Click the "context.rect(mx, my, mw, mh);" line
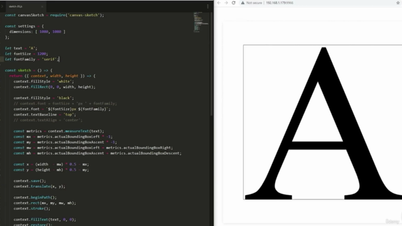Viewport: 402px width, 226px height. 45,203
